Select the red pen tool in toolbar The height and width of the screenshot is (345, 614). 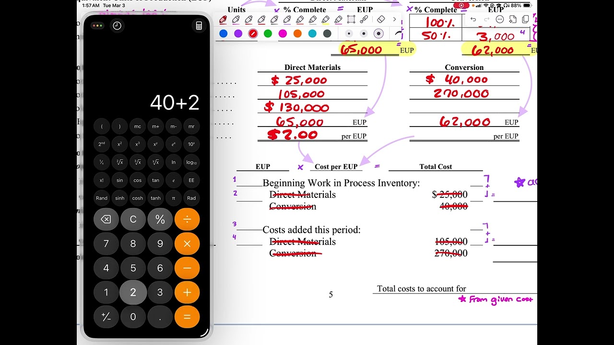coord(223,20)
